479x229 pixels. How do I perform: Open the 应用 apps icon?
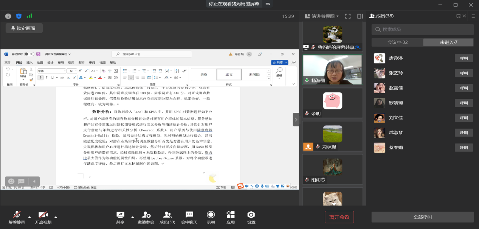231,217
